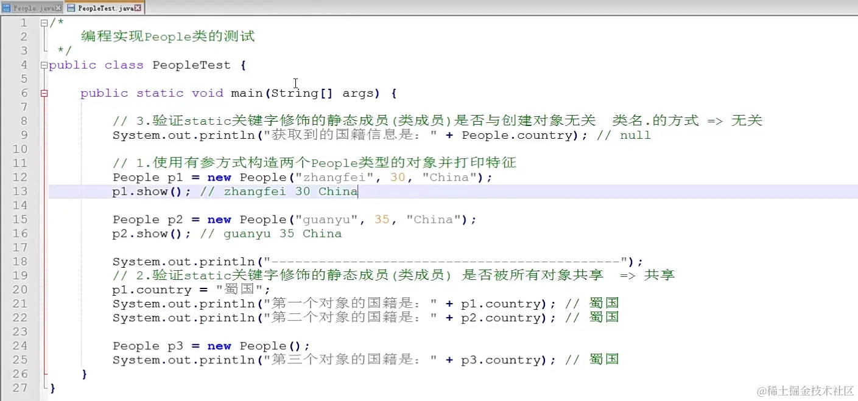This screenshot has height=401, width=858.
Task: Collapse the PeopleTest class body fold at line 4
Action: point(43,65)
